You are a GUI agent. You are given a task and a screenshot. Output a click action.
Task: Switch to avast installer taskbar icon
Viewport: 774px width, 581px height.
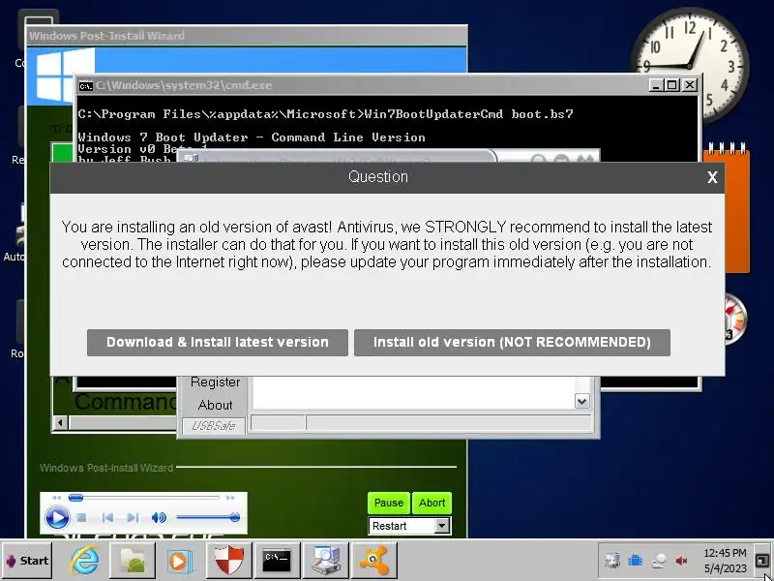pos(373,561)
